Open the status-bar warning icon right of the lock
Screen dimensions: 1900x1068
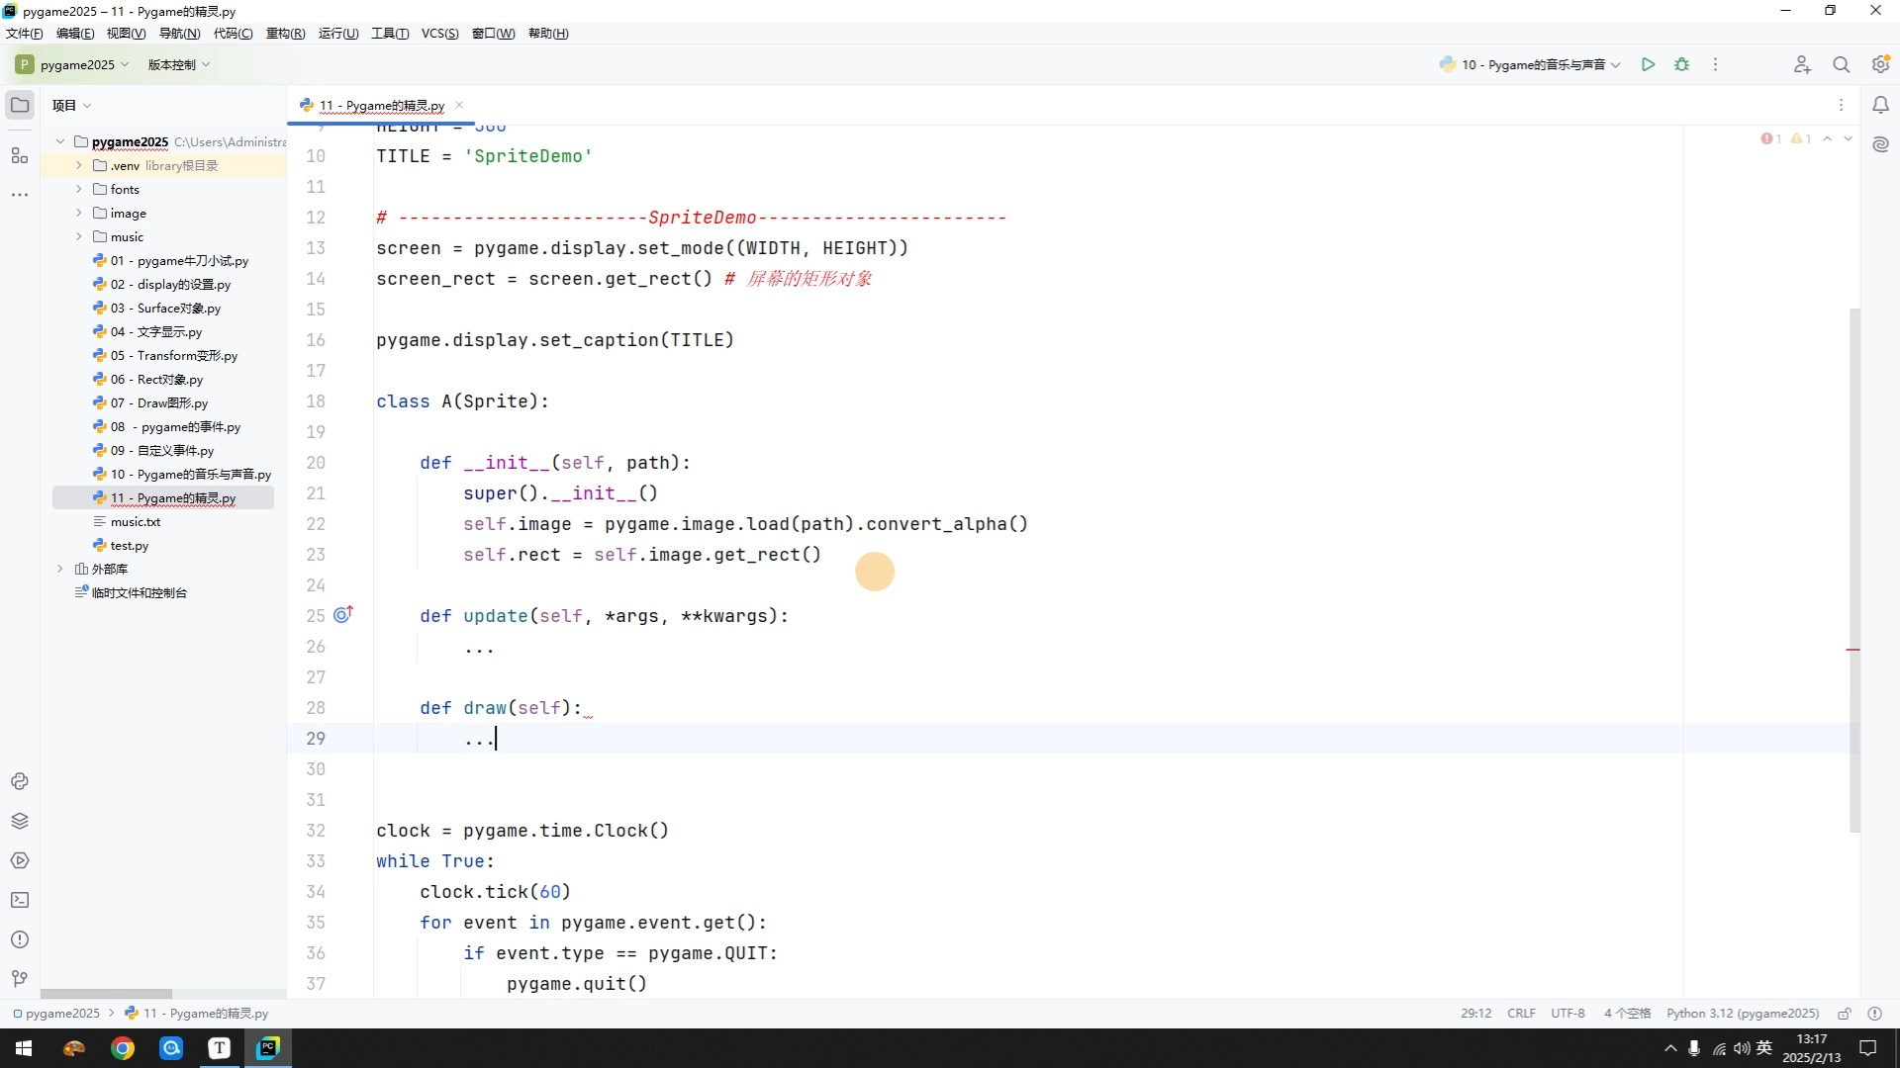point(1874,1014)
